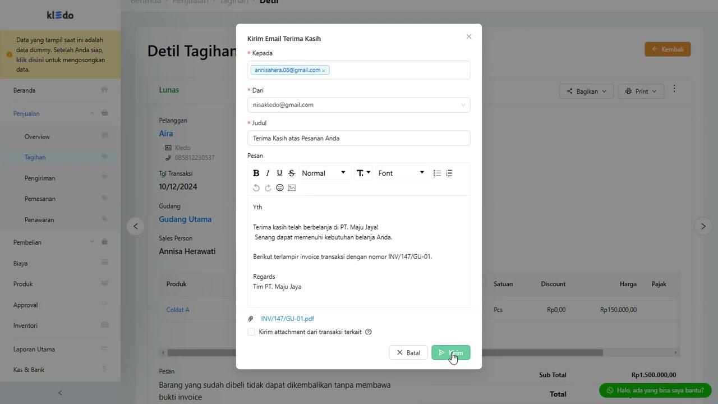Click the Kirim send button
Image resolution: width=718 pixels, height=404 pixels.
tap(450, 352)
